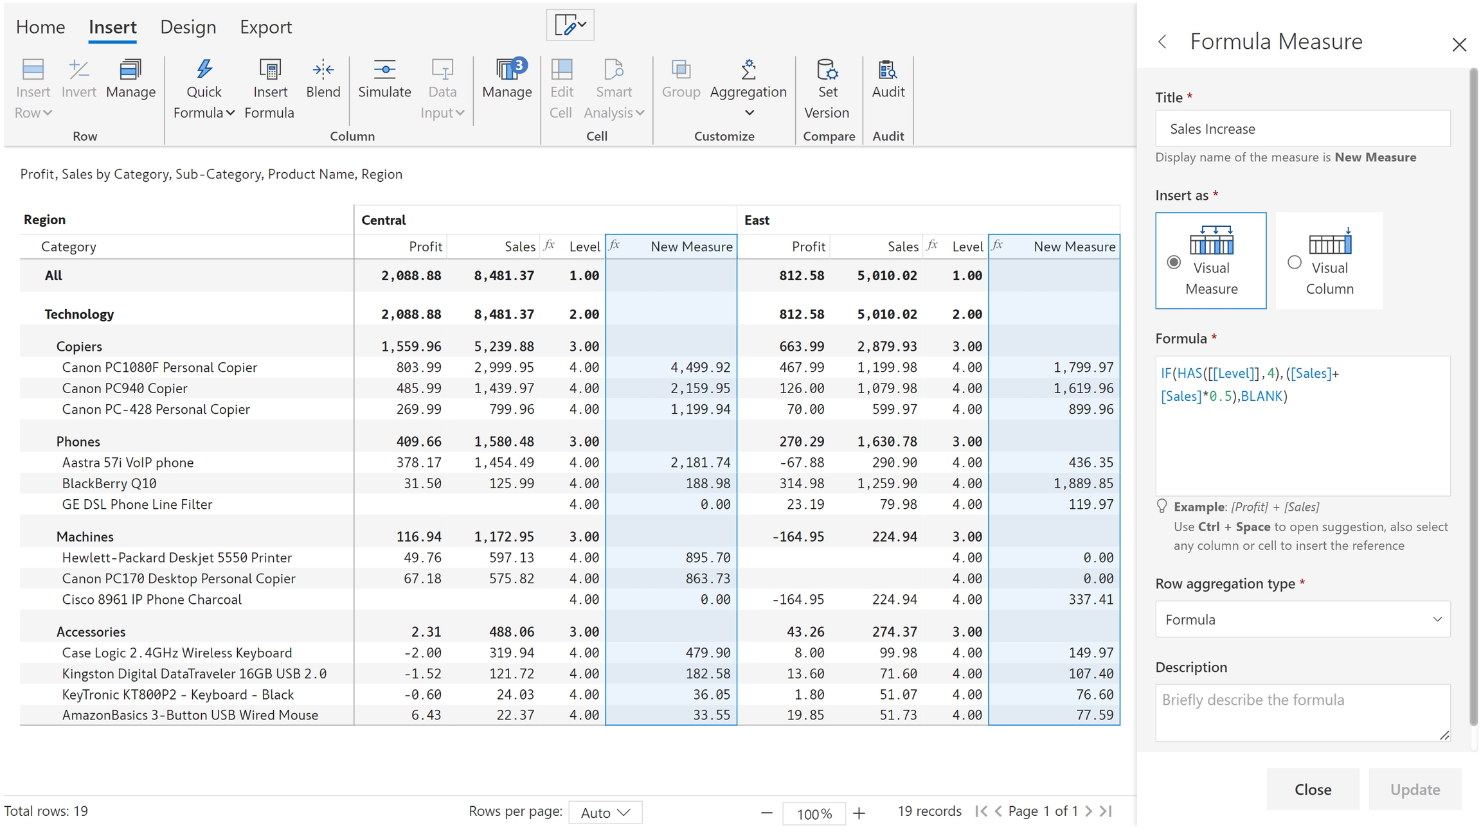Switch to the Design tab

[188, 27]
